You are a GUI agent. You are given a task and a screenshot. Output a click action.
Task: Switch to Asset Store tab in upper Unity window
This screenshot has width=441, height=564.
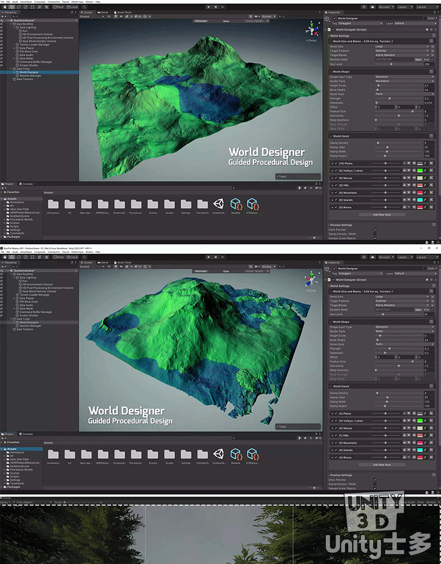pyautogui.click(x=122, y=12)
